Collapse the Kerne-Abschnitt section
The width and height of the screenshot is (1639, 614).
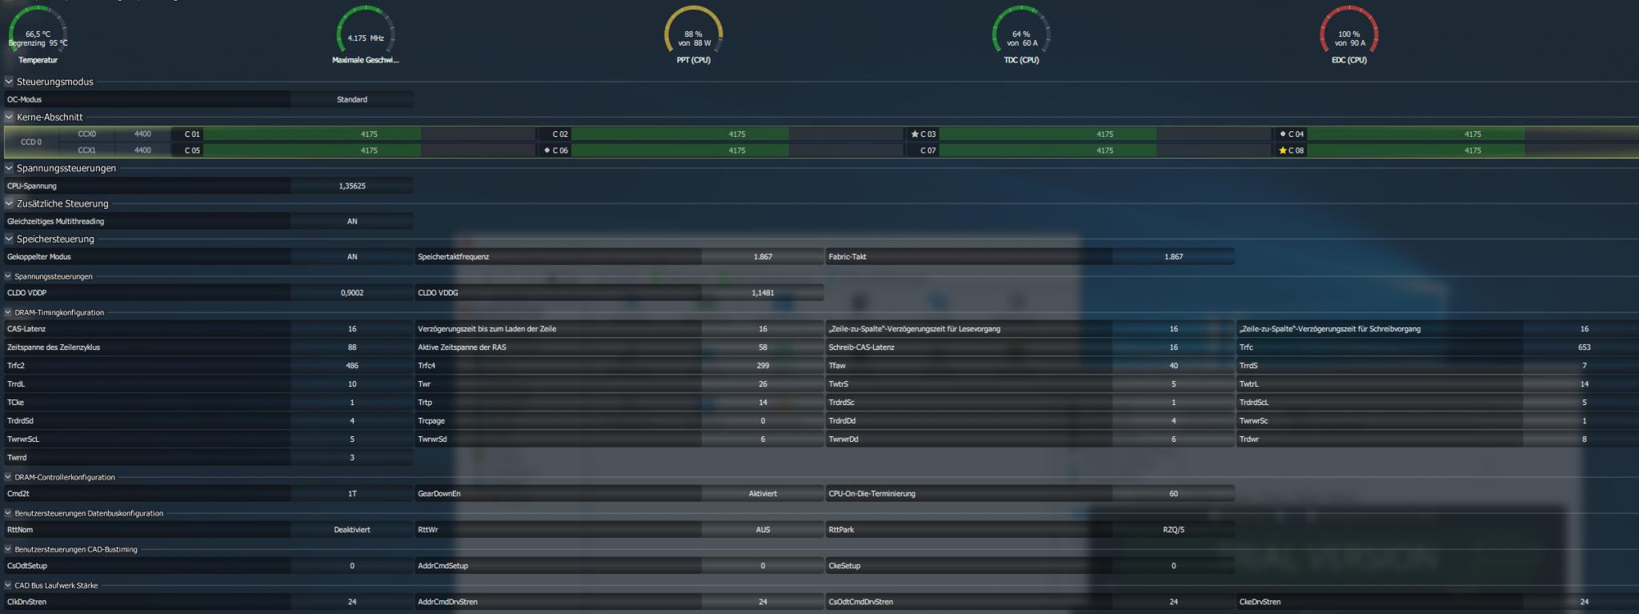click(9, 117)
